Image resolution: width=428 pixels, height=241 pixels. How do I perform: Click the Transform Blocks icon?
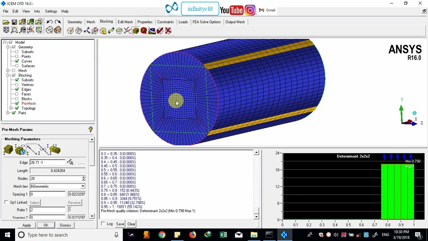119,31
